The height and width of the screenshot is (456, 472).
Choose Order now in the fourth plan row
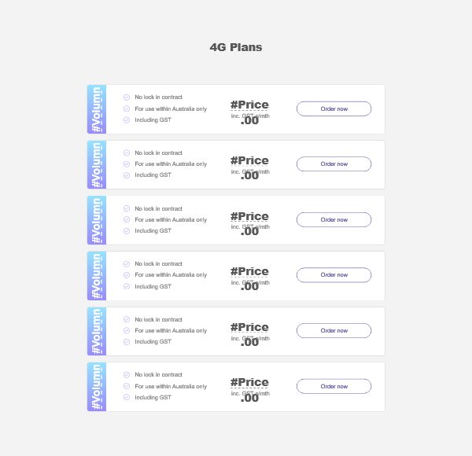(x=334, y=275)
